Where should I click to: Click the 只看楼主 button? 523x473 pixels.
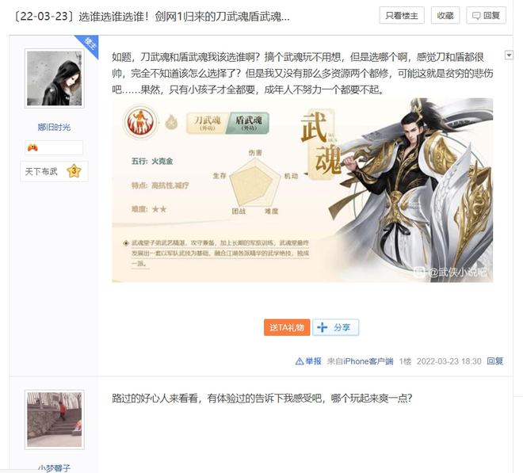point(402,15)
